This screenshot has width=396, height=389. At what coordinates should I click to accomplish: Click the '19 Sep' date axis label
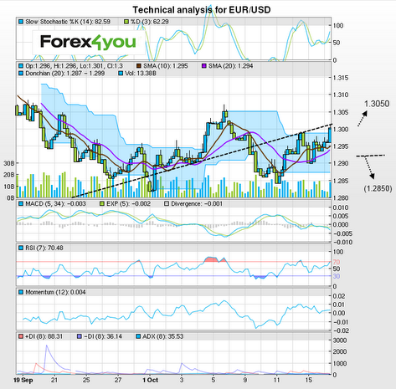pos(23,380)
